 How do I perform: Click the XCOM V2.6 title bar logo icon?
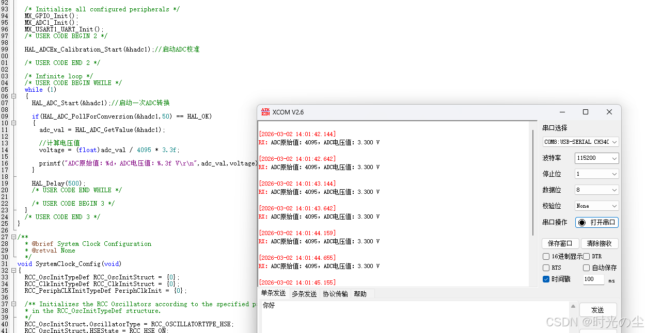point(265,112)
